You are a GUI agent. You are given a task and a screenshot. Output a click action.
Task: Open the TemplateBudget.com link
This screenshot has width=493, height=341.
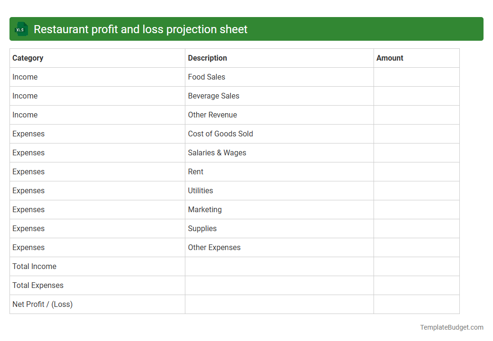point(452,327)
